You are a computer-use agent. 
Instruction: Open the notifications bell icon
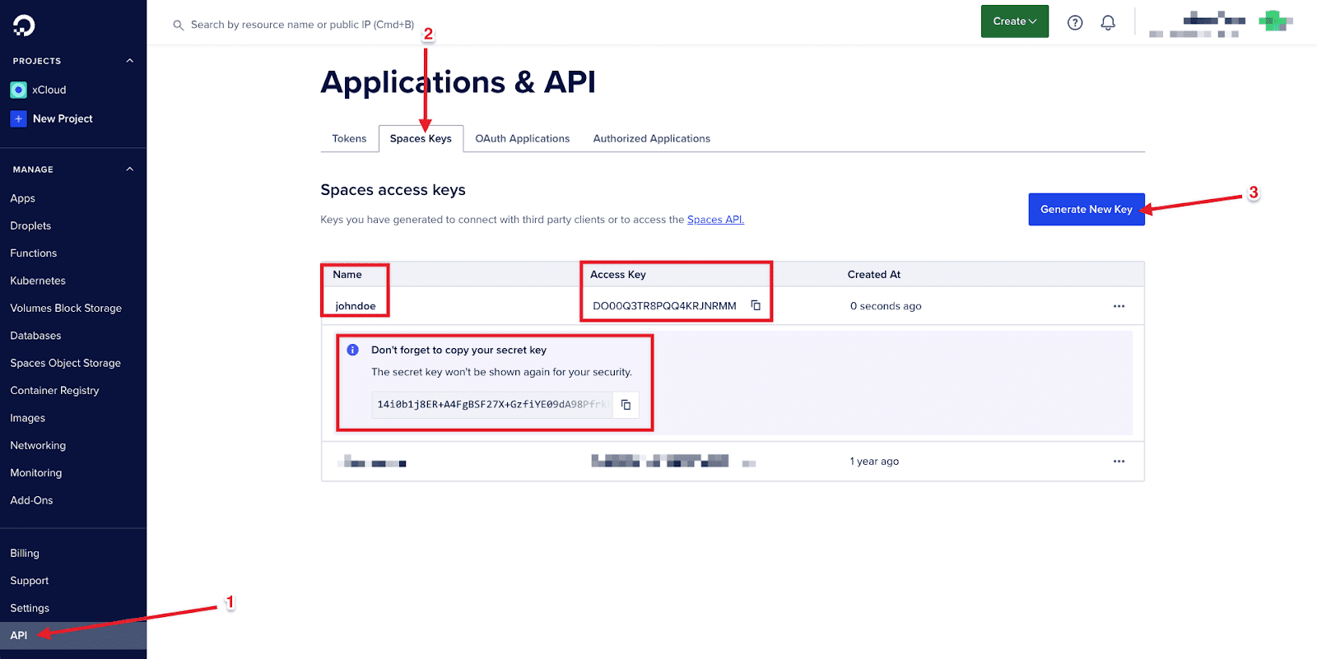(1108, 23)
